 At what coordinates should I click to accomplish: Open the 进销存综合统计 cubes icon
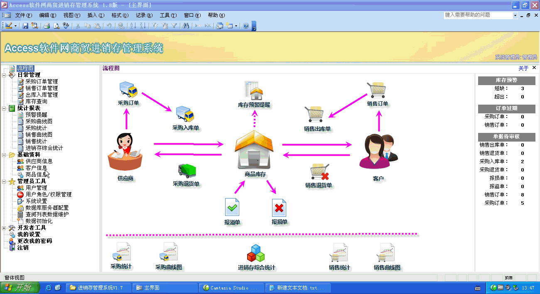[256, 253]
